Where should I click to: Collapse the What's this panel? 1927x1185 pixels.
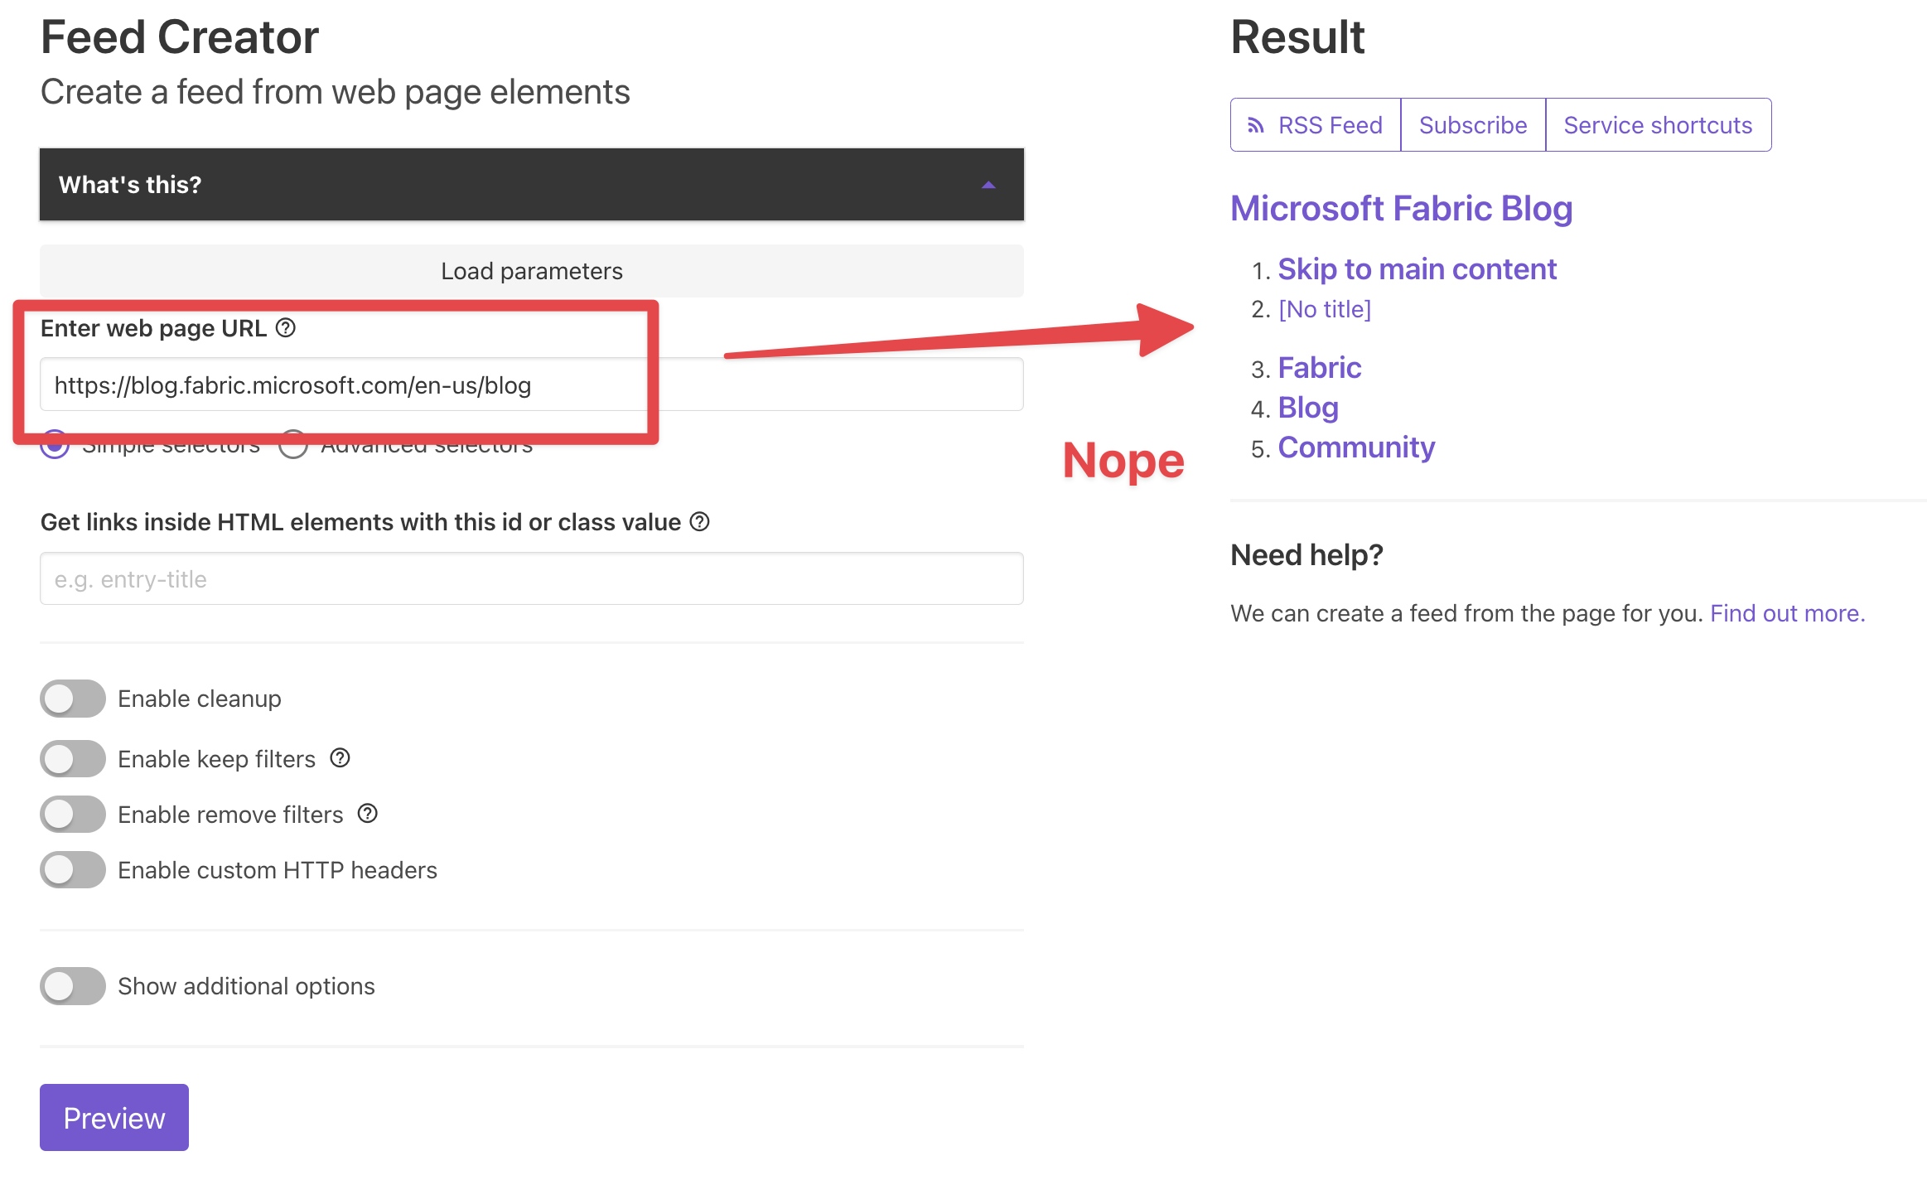click(x=988, y=184)
